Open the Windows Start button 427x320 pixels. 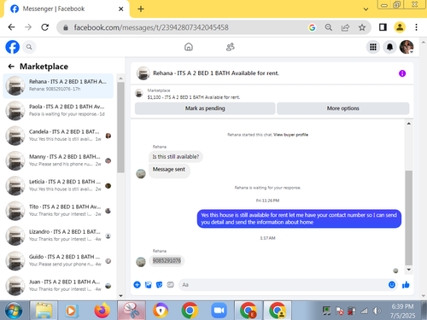click(x=14, y=311)
